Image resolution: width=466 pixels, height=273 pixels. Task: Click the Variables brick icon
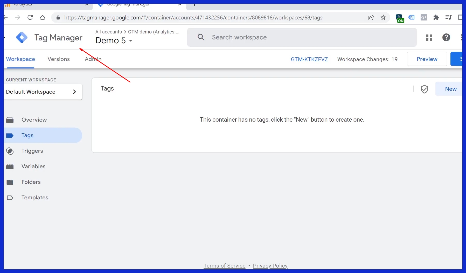point(10,166)
